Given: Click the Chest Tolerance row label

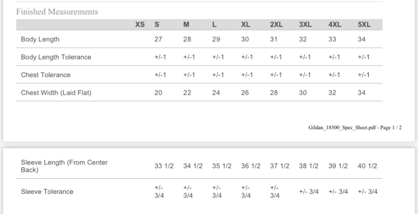Looking at the screenshot, I should click(46, 75).
